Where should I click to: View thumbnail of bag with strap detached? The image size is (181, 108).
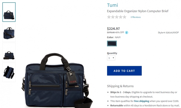click(9, 52)
